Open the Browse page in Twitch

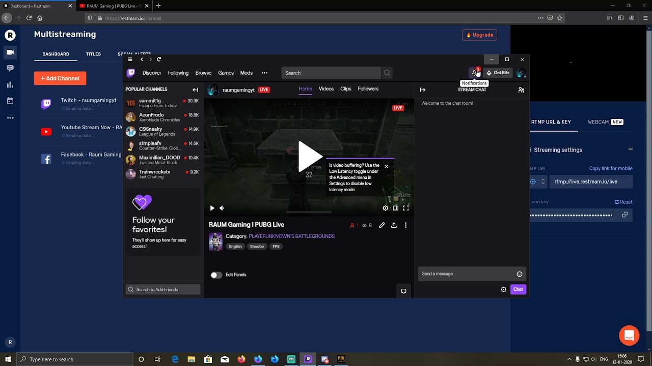(203, 73)
